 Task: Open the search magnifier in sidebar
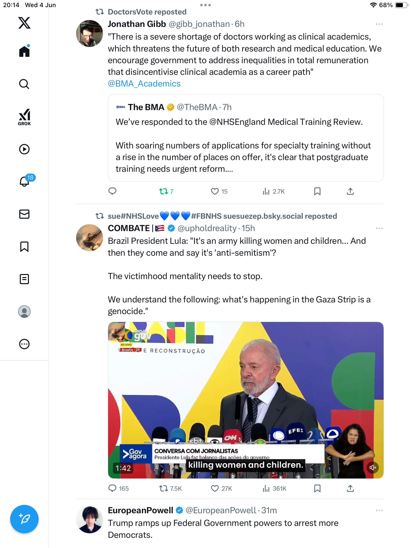click(24, 84)
